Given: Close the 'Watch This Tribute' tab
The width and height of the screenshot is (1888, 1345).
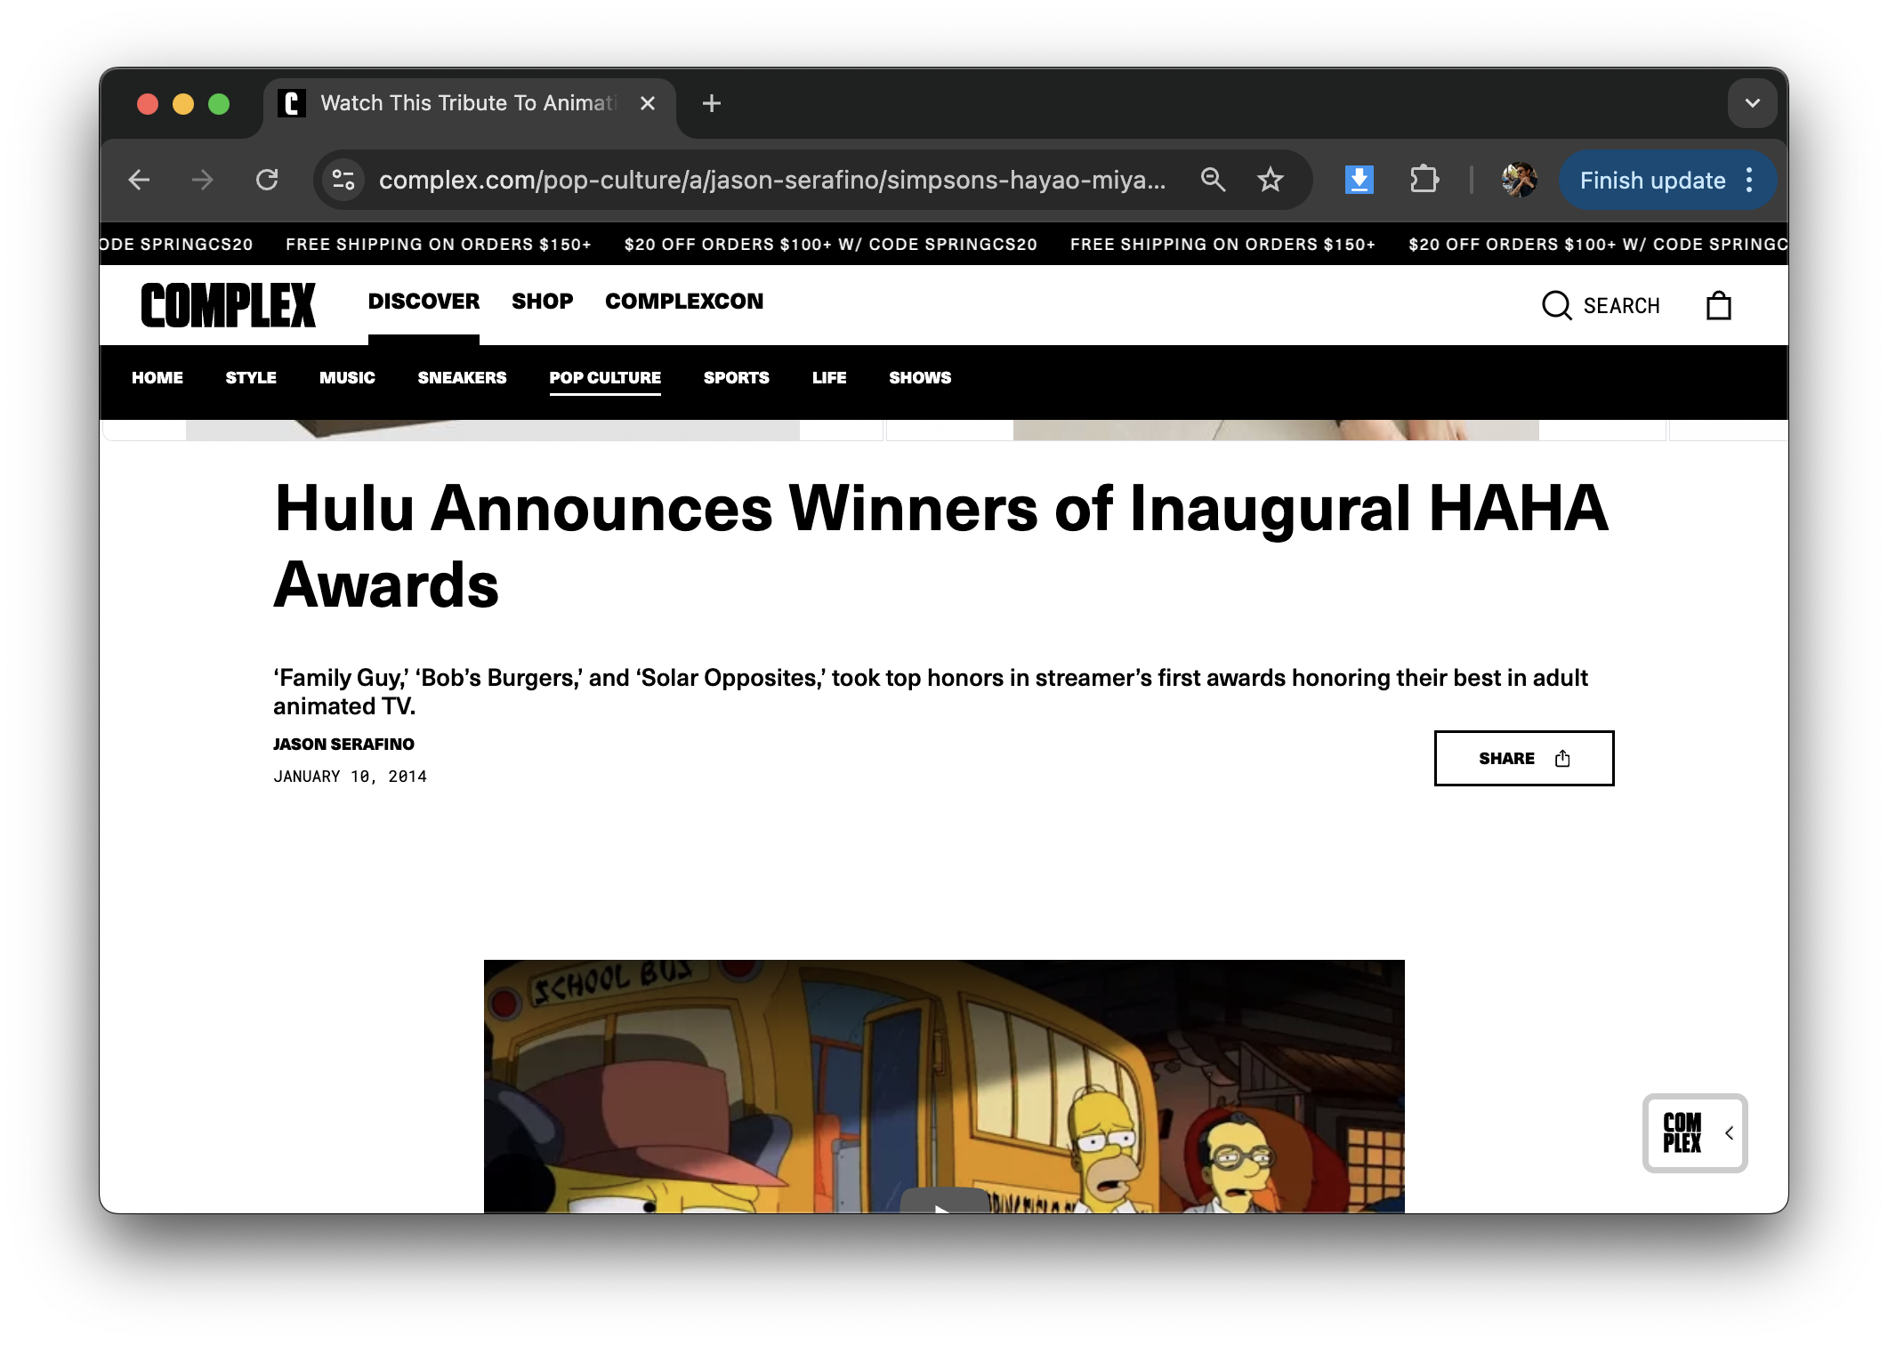Looking at the screenshot, I should click(648, 103).
